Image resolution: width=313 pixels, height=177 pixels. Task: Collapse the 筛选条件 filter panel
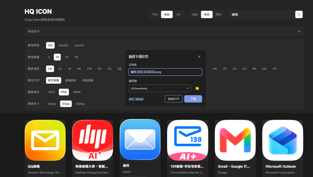click(x=299, y=31)
